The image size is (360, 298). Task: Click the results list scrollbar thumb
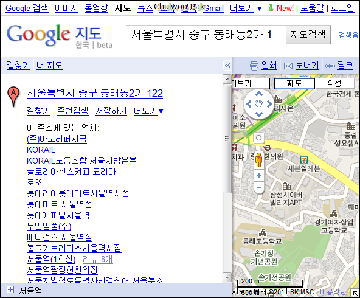coord(227,139)
